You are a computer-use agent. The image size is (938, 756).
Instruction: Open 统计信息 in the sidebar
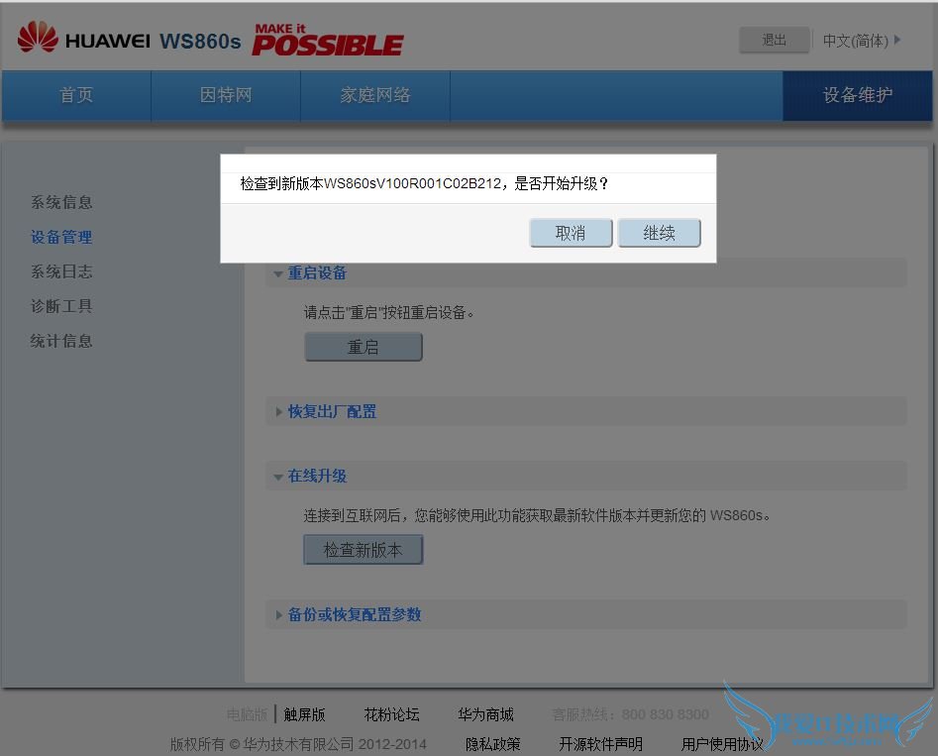60,341
